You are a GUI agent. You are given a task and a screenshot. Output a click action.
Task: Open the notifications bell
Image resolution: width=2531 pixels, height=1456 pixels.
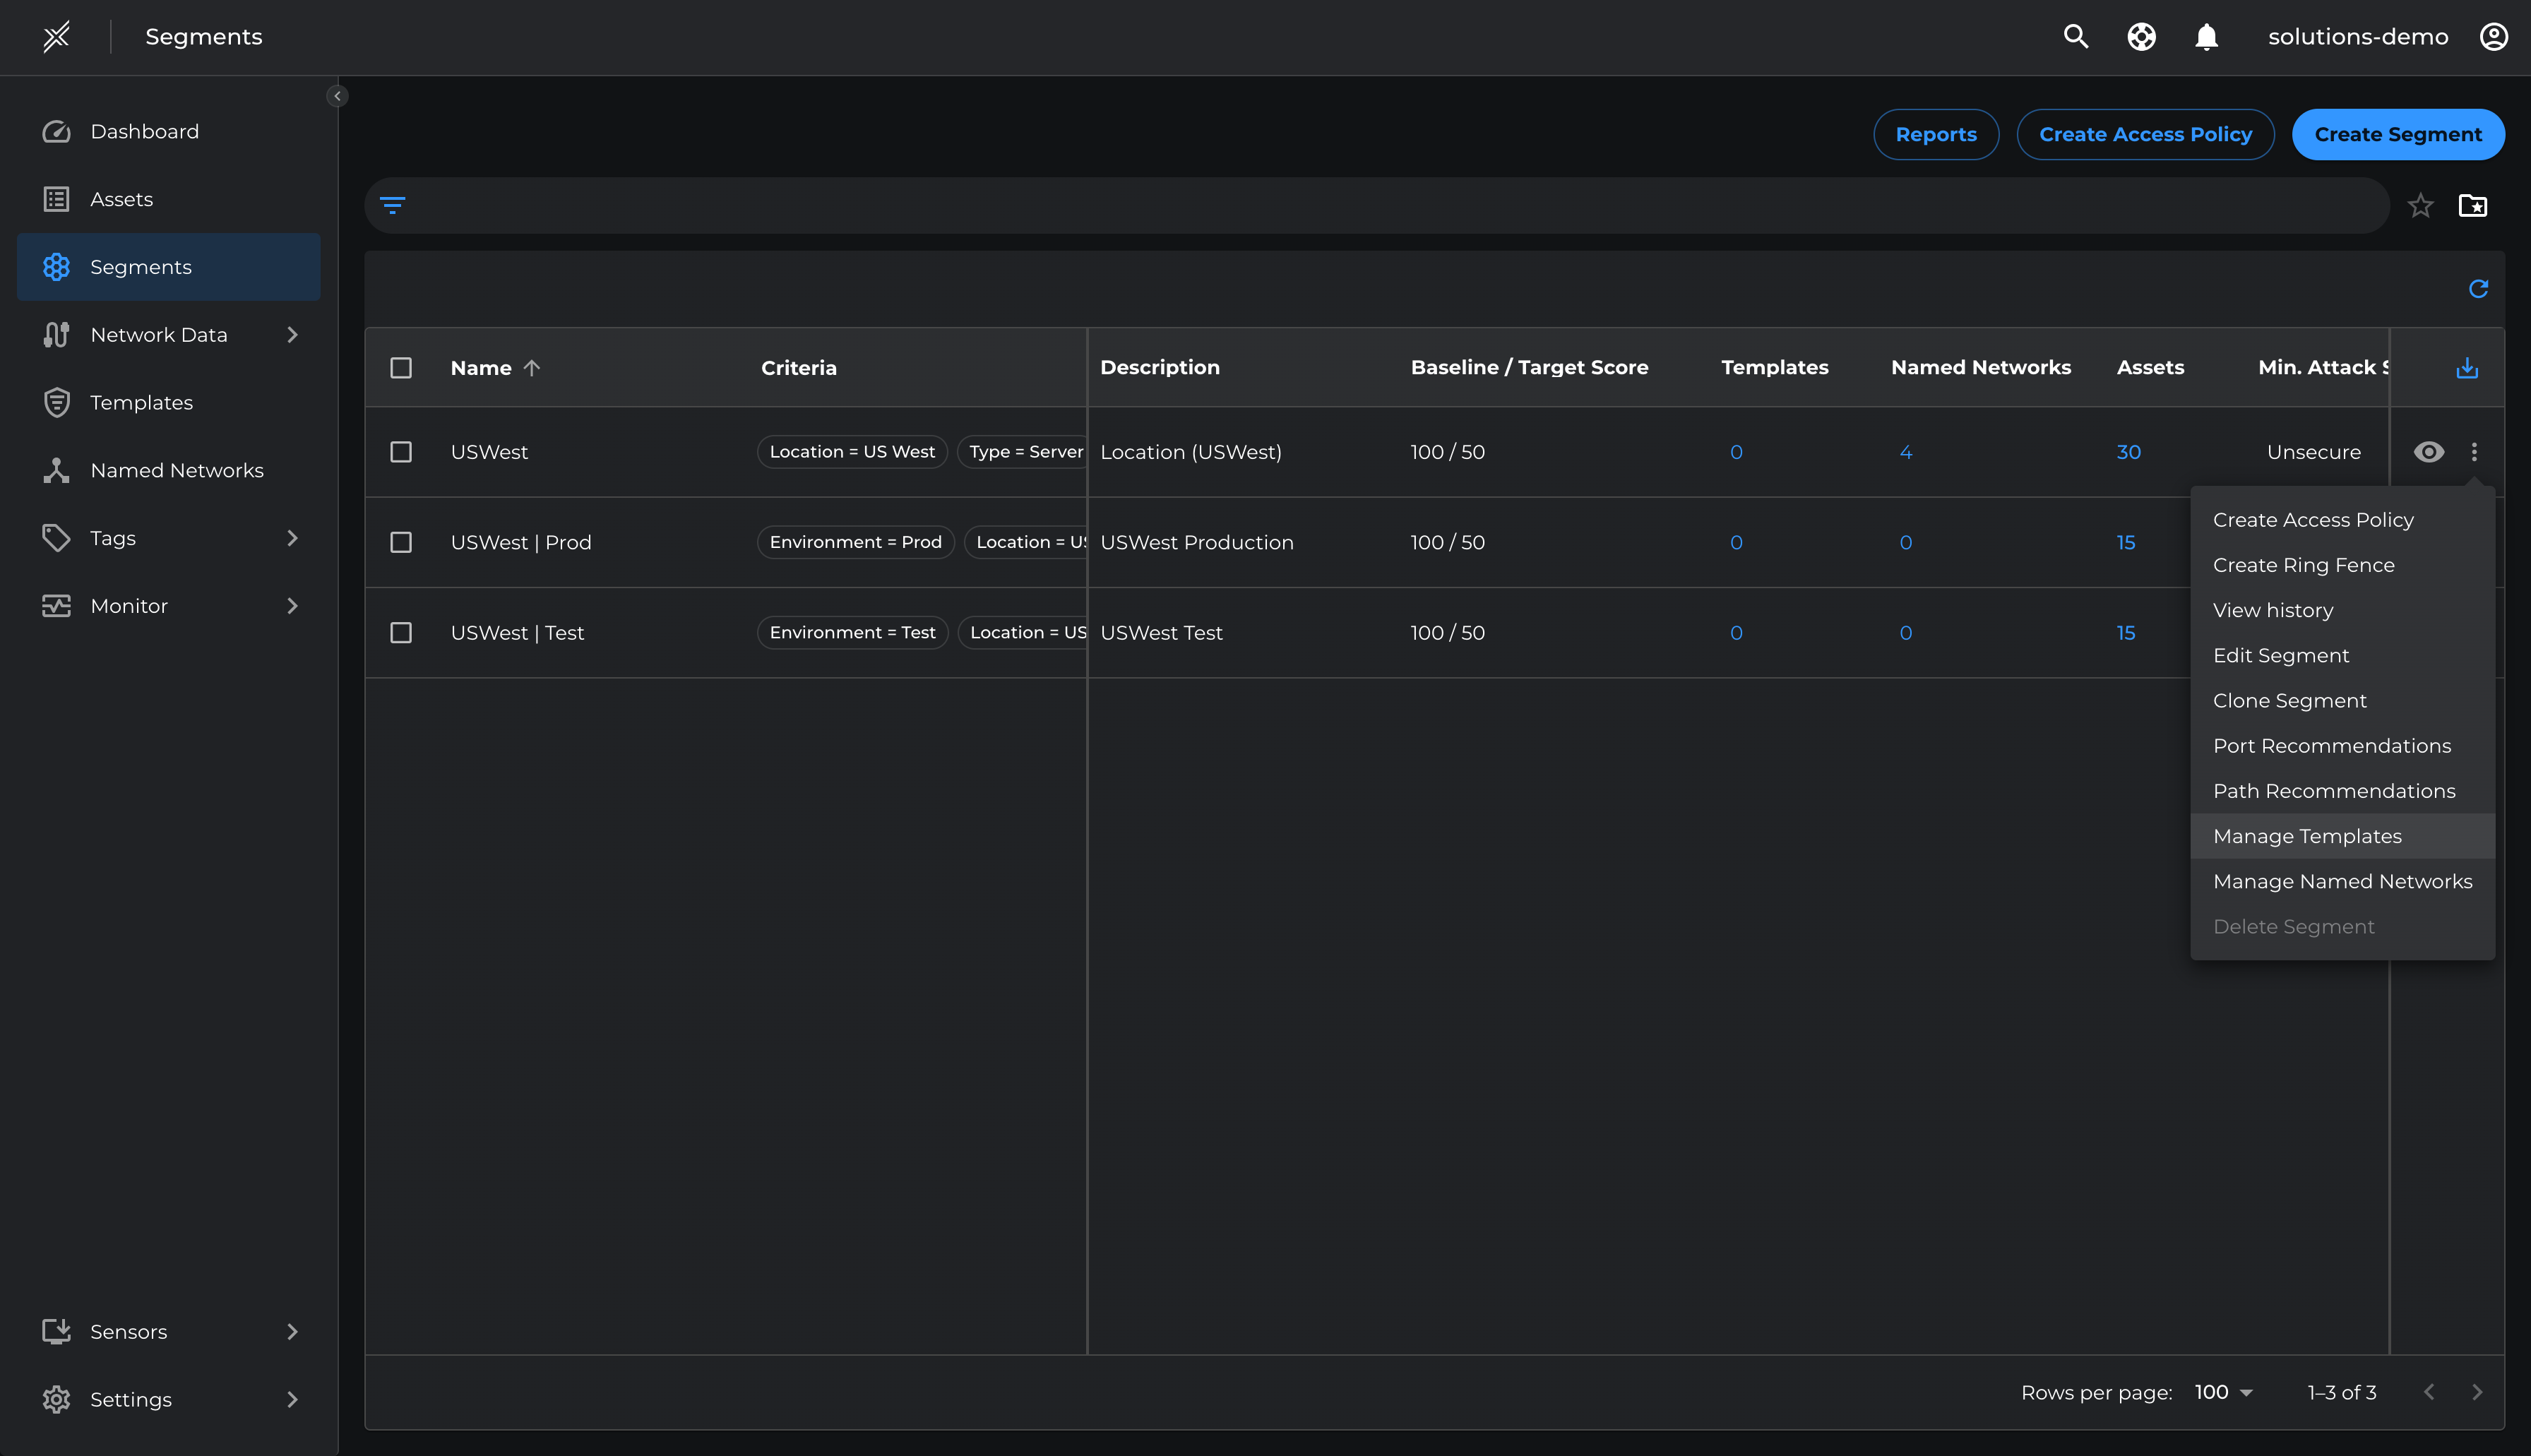coord(2206,37)
